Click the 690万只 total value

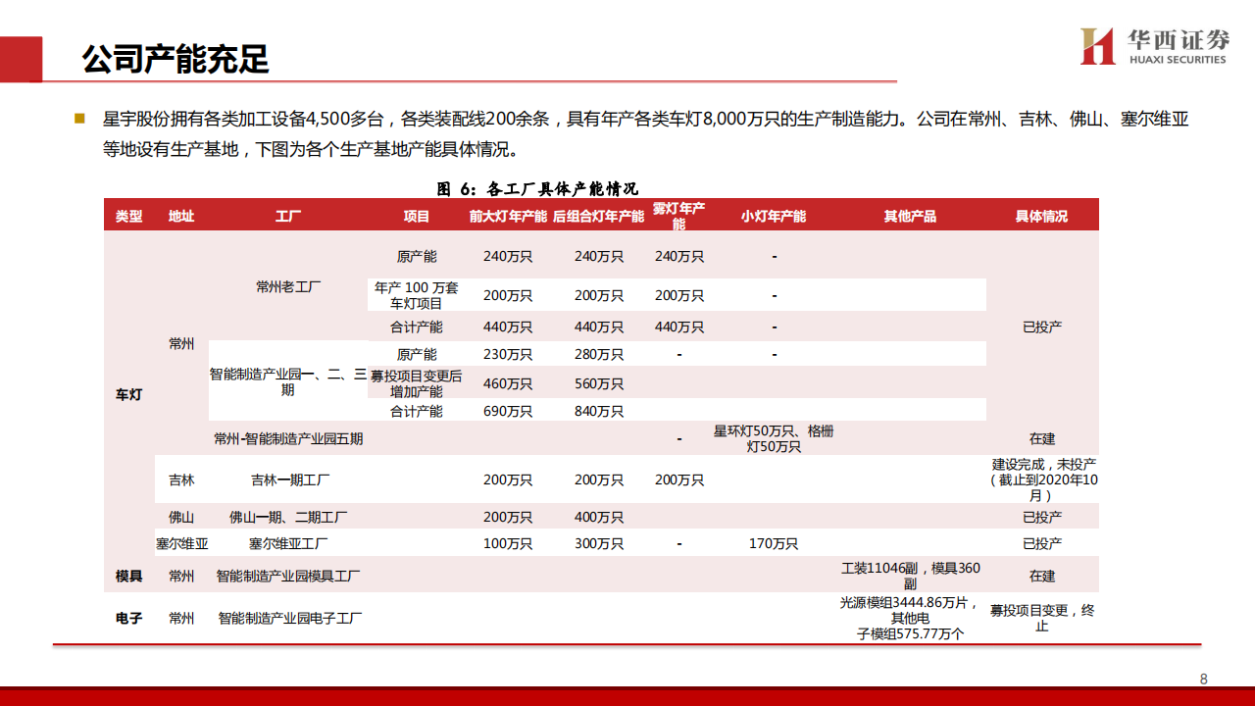pos(508,411)
